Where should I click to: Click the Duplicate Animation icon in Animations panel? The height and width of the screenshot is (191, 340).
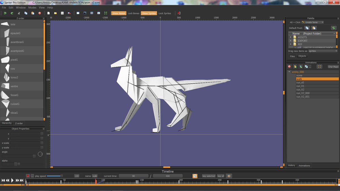pos(307,66)
